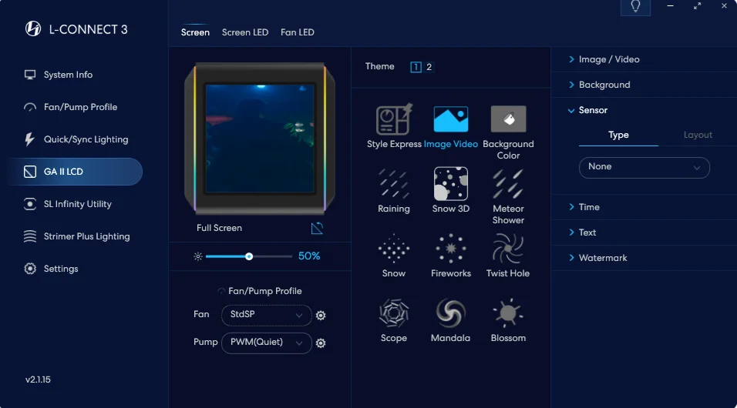Switch to the Screen tab

point(195,32)
